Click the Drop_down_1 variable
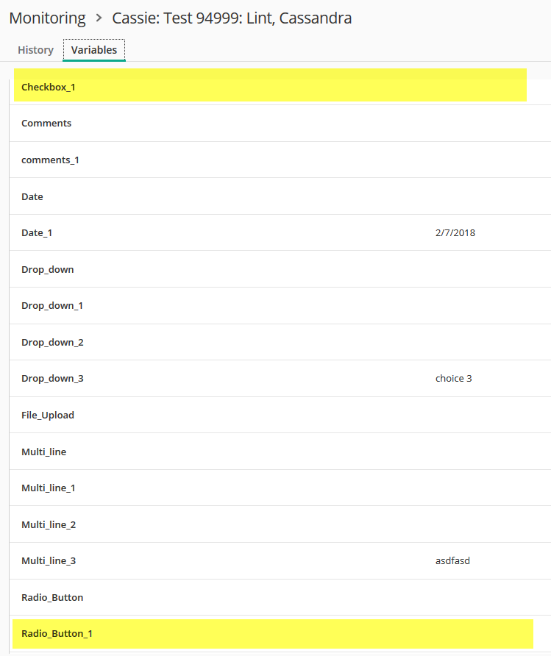This screenshot has height=656, width=551. click(52, 306)
